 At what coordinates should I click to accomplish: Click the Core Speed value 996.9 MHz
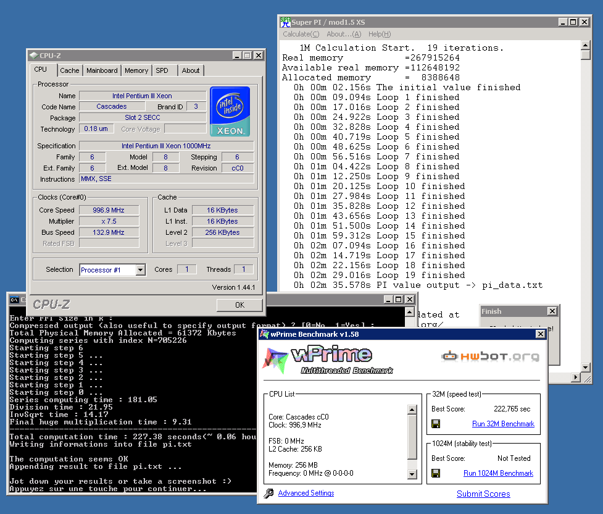pyautogui.click(x=109, y=210)
